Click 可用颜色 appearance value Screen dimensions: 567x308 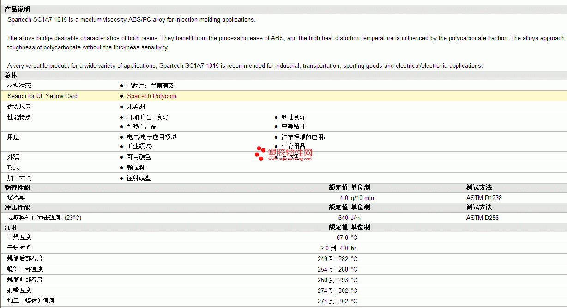point(139,157)
